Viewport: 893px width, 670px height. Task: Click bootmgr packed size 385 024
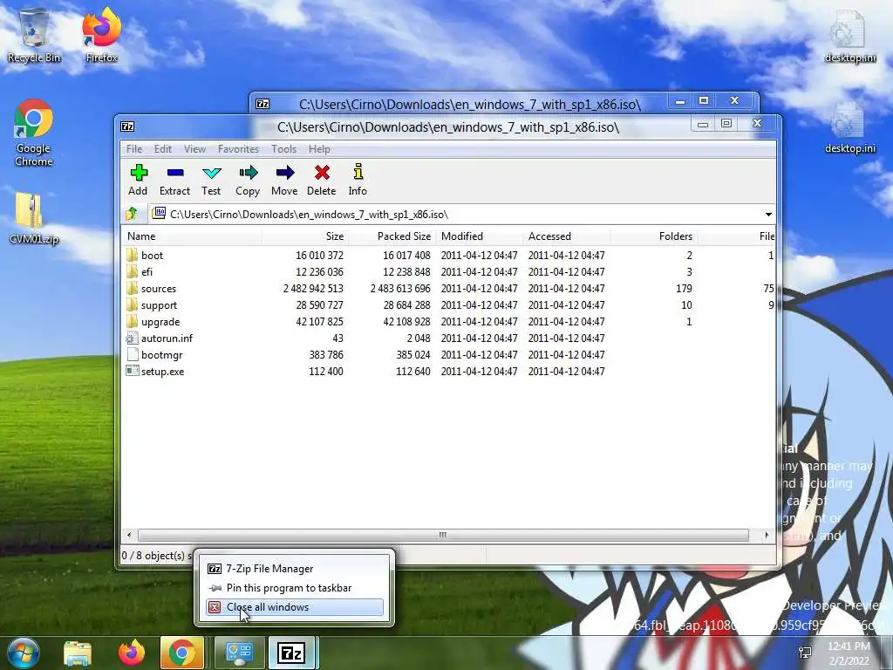[413, 354]
